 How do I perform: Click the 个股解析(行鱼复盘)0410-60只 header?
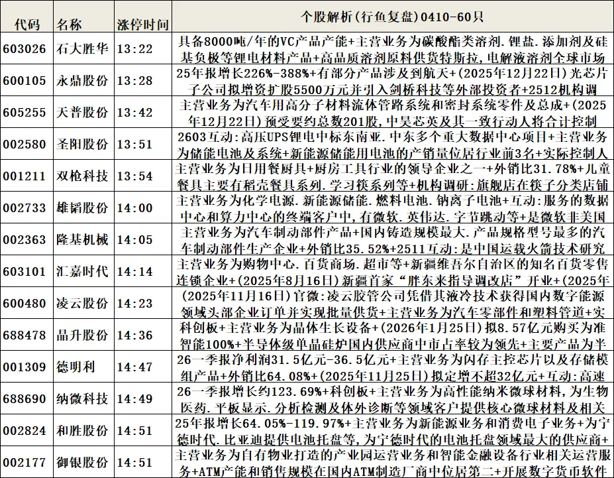392,17
